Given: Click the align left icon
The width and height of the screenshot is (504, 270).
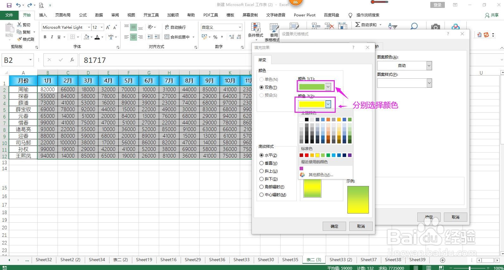Looking at the screenshot, I should click(127, 37).
